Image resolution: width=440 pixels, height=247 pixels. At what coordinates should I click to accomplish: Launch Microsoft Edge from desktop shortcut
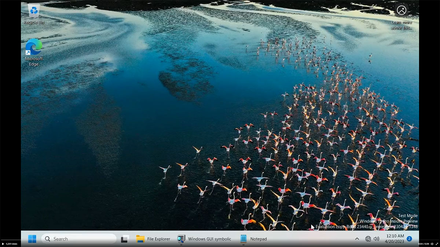pyautogui.click(x=34, y=47)
